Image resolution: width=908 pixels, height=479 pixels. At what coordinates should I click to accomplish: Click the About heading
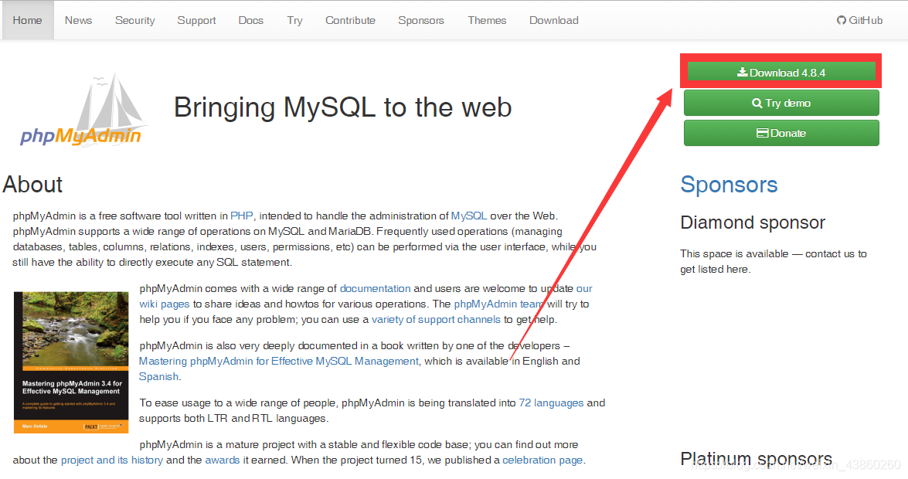click(32, 185)
